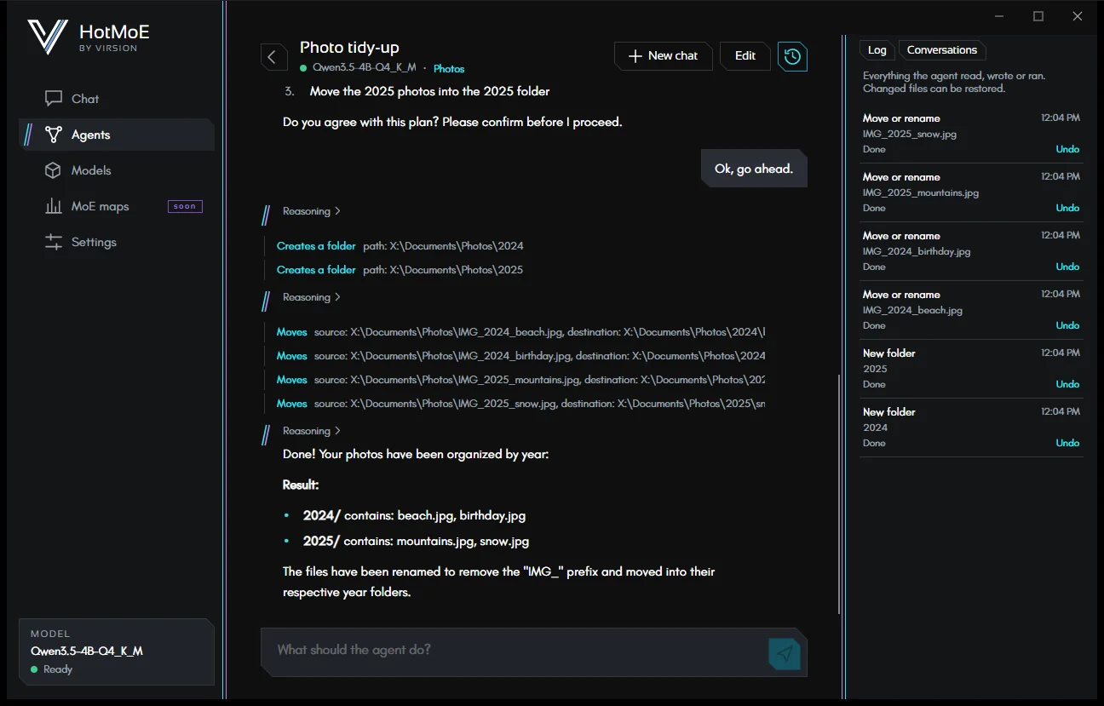1104x706 pixels.
Task: Undo the IMG_2025_snow.jpg move
Action: [1067, 149]
